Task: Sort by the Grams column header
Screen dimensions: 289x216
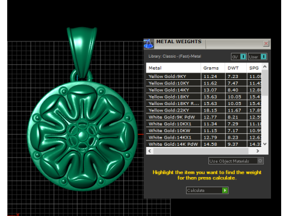Action: (x=213, y=68)
